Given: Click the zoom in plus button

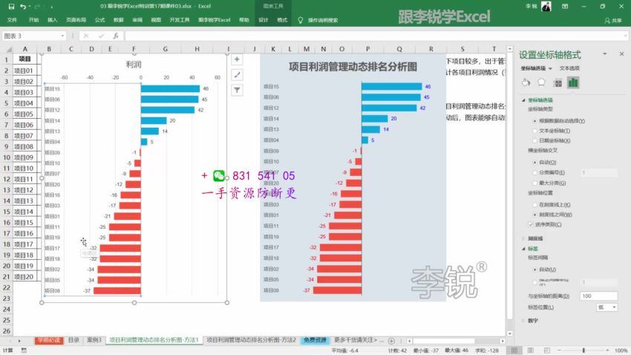Looking at the screenshot, I should pyautogui.click(x=608, y=350).
